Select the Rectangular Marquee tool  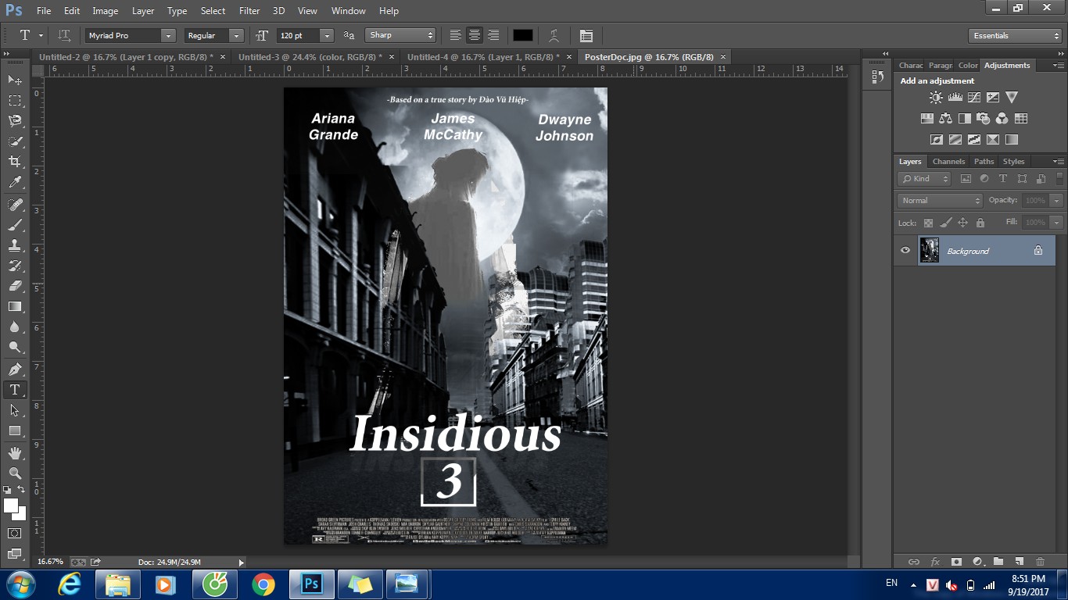(15, 101)
